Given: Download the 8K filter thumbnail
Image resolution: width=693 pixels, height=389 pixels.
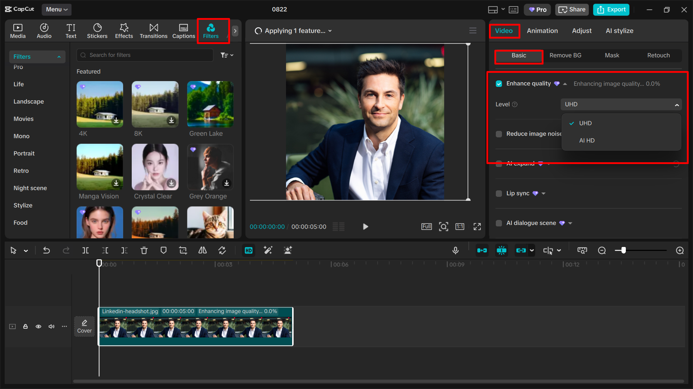Looking at the screenshot, I should [171, 121].
